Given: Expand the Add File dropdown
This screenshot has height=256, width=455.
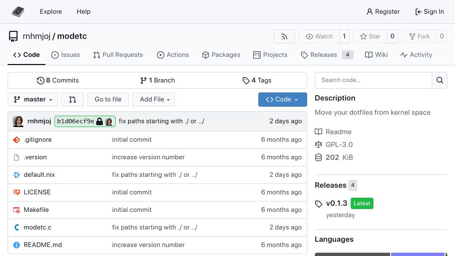Looking at the screenshot, I should [154, 100].
